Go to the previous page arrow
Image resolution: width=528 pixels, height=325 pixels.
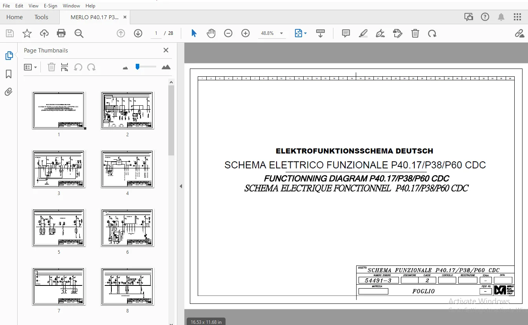pyautogui.click(x=121, y=34)
